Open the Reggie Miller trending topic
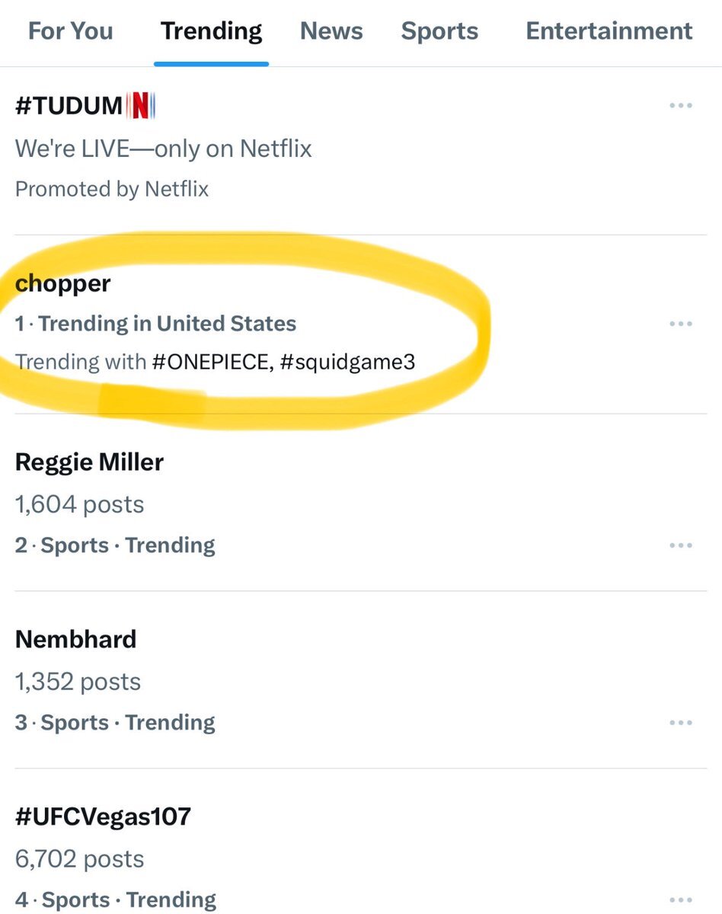Image resolution: width=722 pixels, height=914 pixels. tap(89, 462)
